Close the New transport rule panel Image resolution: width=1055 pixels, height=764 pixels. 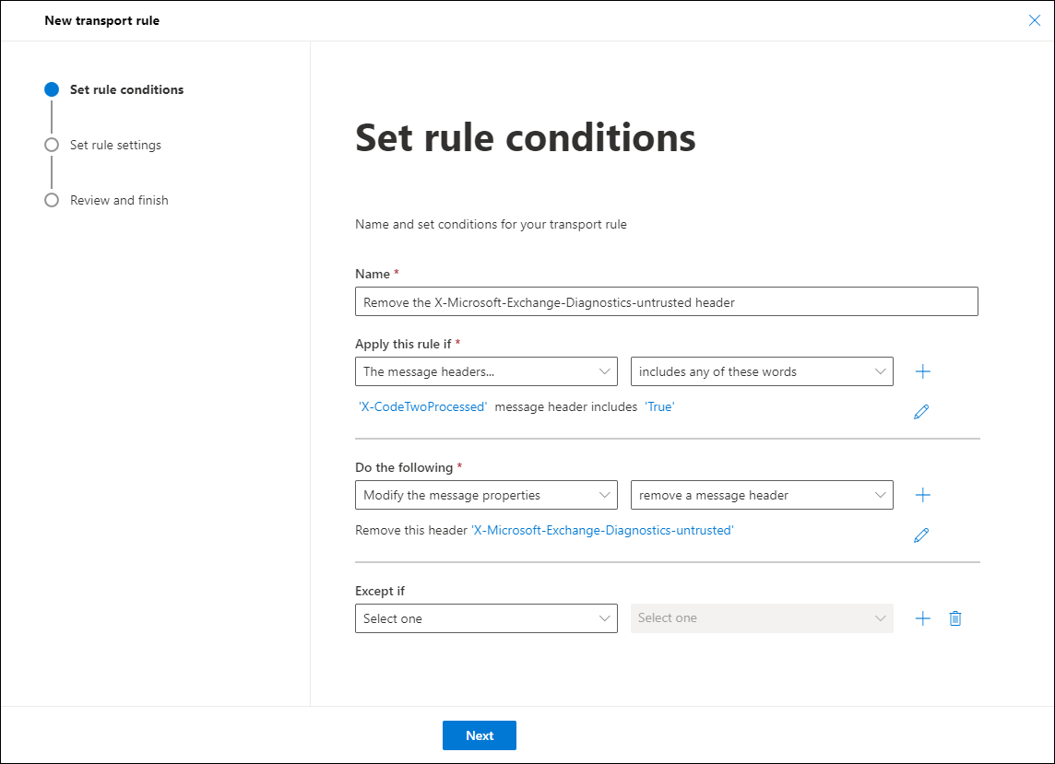[x=1034, y=19]
